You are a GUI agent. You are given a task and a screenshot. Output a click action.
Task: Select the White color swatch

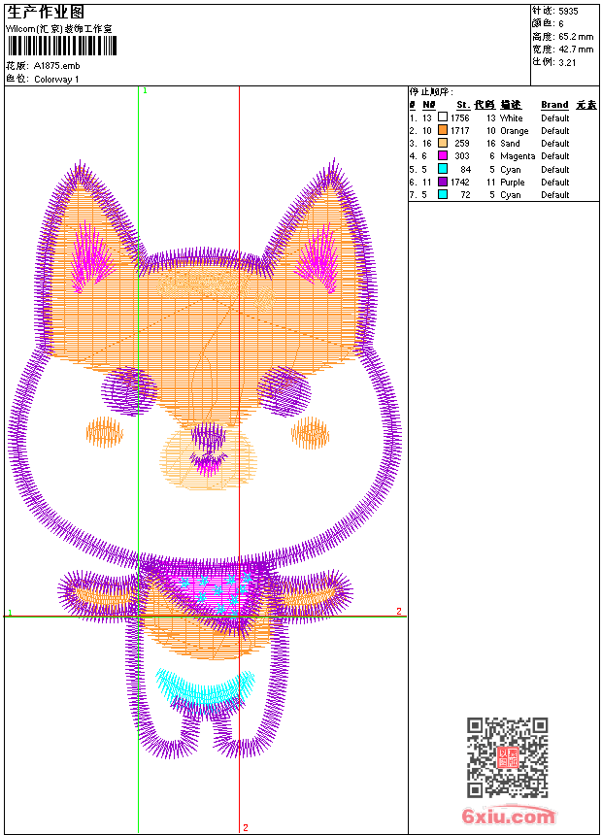pos(443,118)
